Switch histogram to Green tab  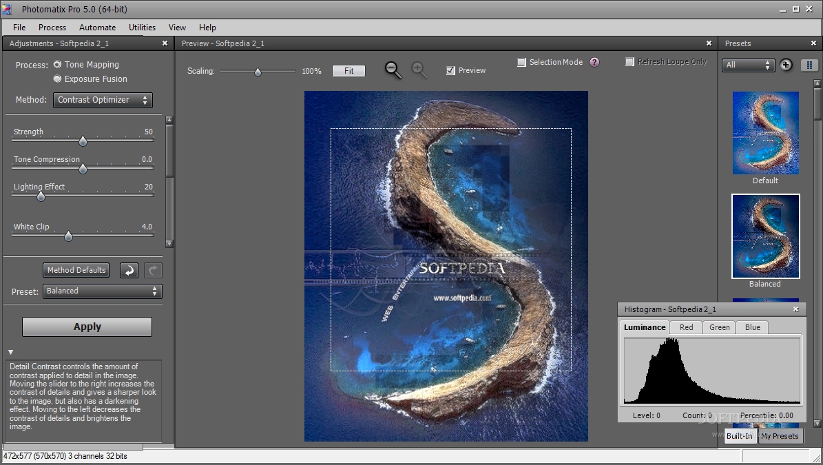[720, 327]
